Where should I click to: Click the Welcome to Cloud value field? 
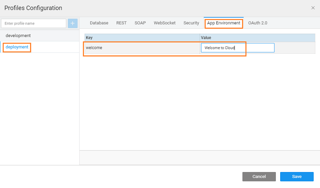[x=237, y=48]
